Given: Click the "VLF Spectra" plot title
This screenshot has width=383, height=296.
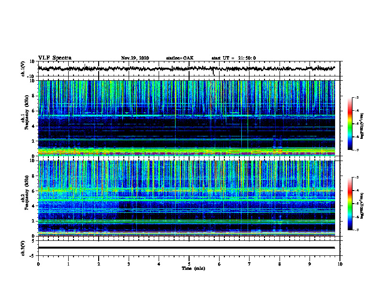Looking at the screenshot, I should click(55, 58).
